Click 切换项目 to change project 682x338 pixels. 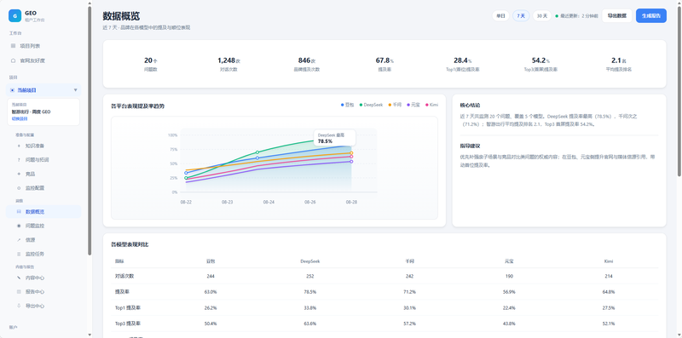[19, 118]
